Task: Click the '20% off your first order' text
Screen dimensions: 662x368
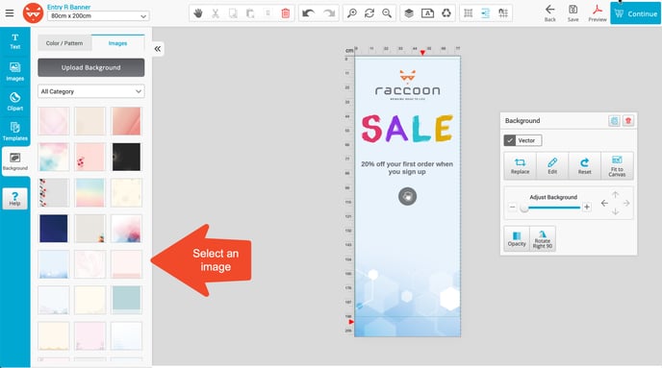Action: click(x=407, y=168)
